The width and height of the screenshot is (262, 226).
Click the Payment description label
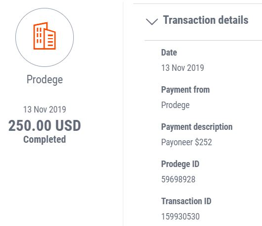[x=197, y=127]
